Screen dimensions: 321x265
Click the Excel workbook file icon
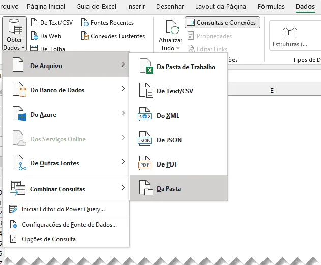coord(146,66)
